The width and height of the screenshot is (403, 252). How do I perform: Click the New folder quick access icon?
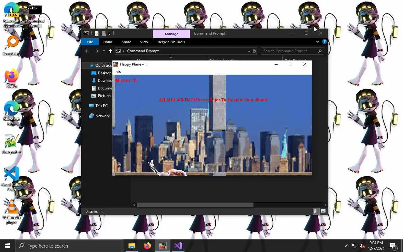[x=104, y=33]
